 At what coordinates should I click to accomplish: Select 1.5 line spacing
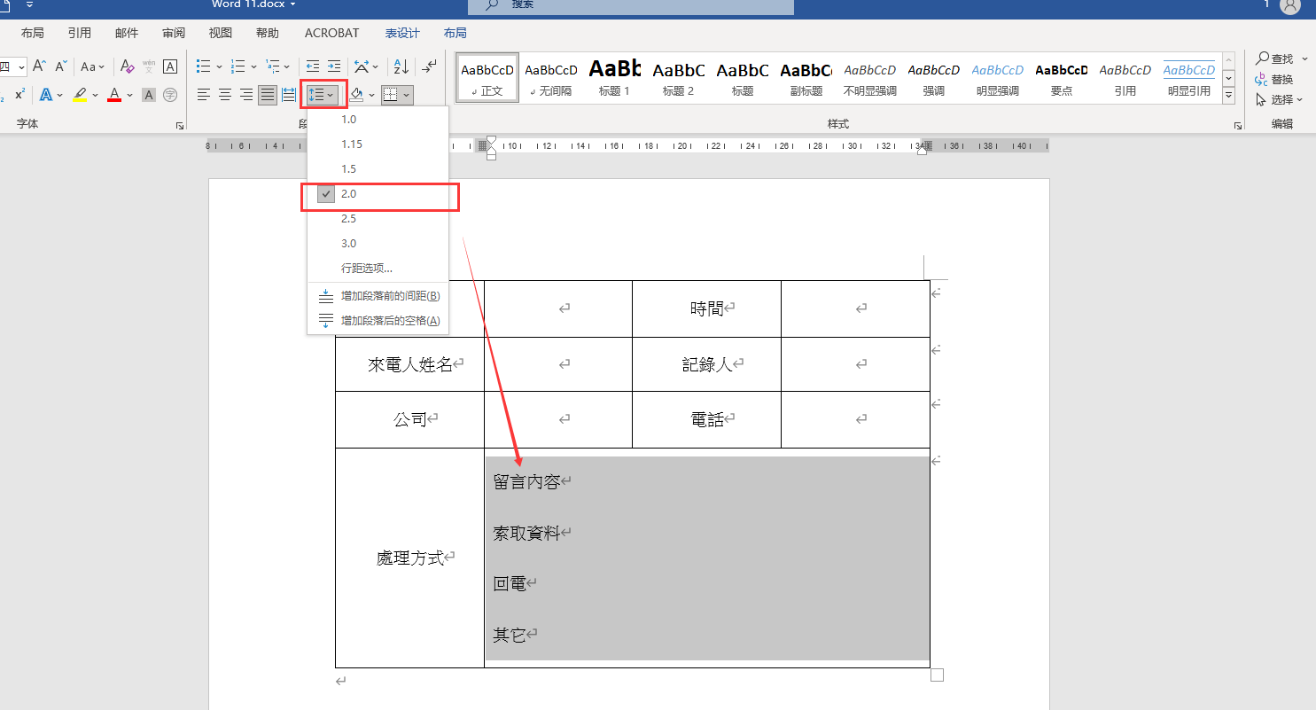coord(378,169)
